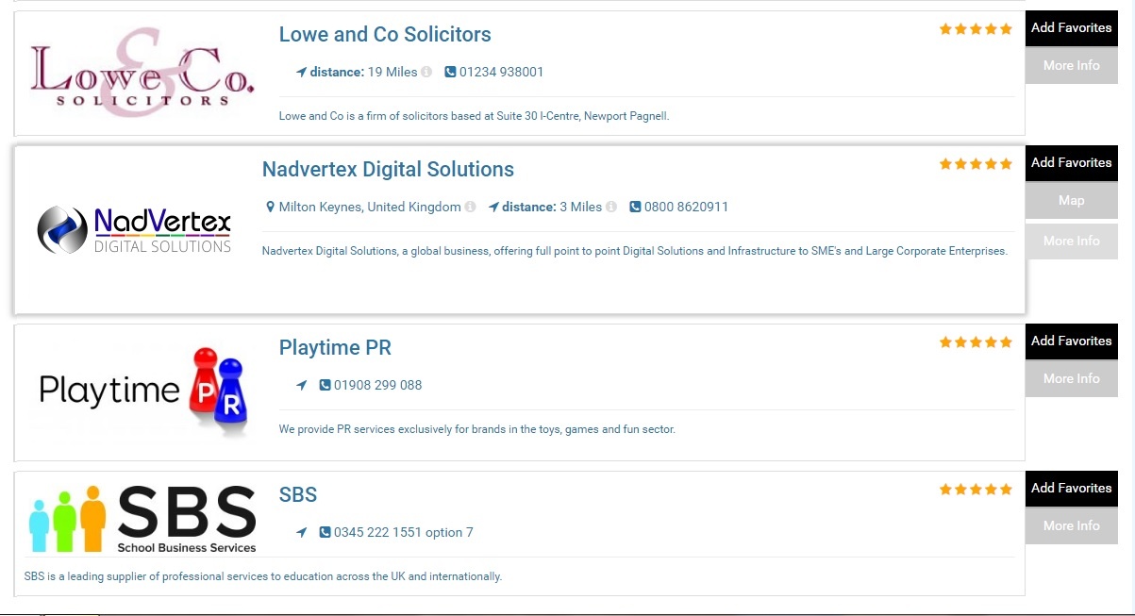View More Info for Playtime PR
Image resolution: width=1135 pixels, height=616 pixels.
[1071, 379]
